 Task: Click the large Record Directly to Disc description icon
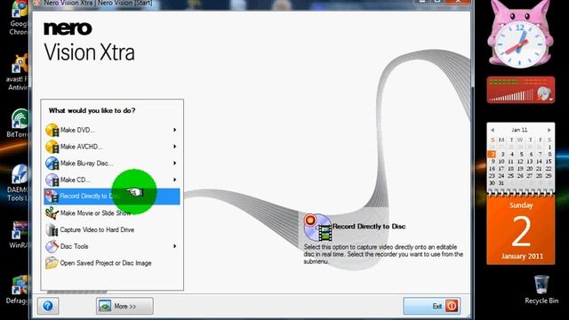tap(317, 228)
